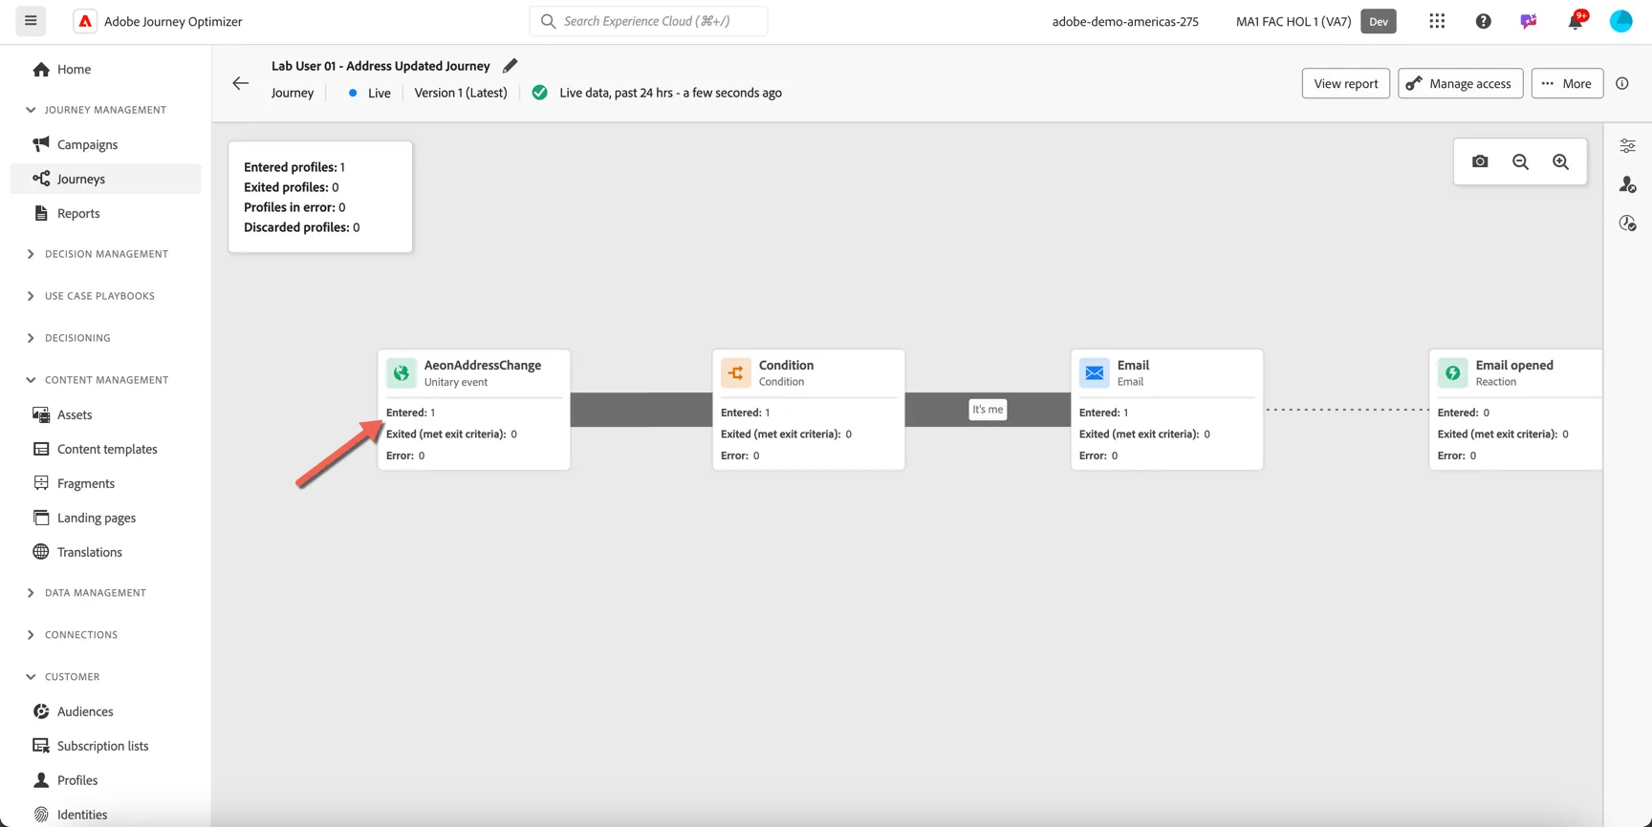This screenshot has width=1652, height=827.
Task: Open Audiences in sidebar
Action: [x=105, y=711]
